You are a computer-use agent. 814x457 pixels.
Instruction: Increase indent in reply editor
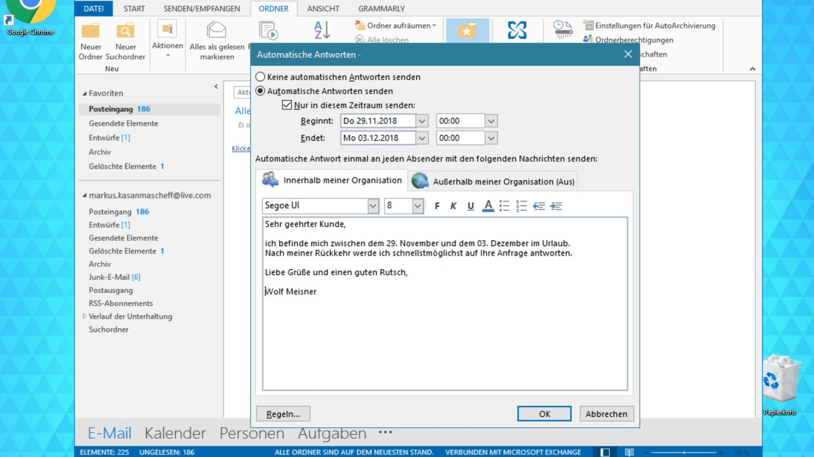[x=556, y=206]
